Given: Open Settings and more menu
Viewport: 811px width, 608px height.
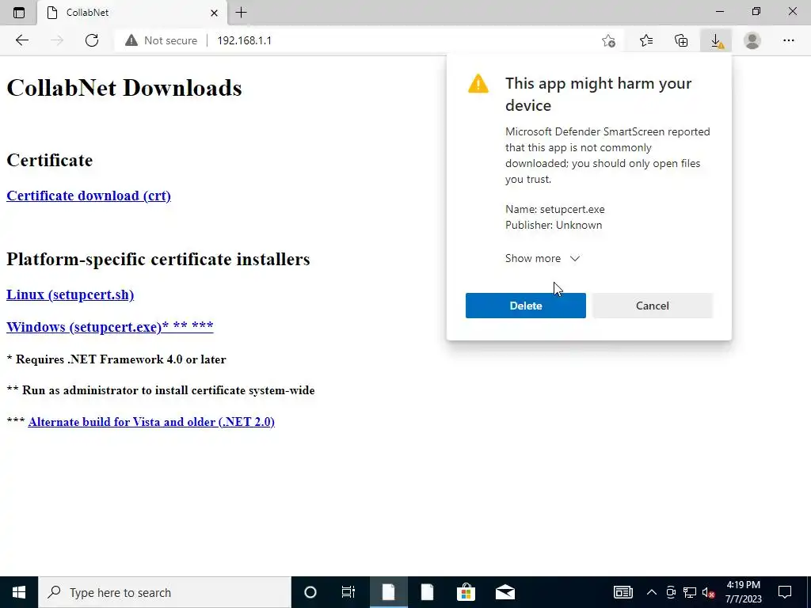Looking at the screenshot, I should point(788,40).
